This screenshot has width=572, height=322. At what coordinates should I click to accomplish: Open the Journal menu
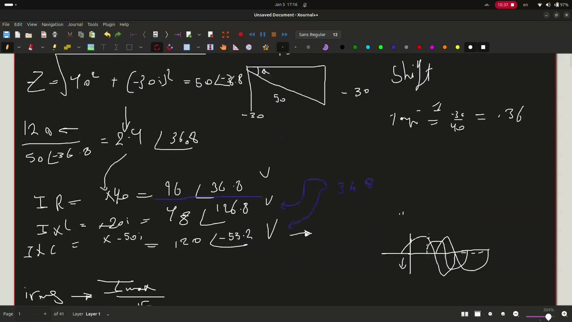pos(75,24)
